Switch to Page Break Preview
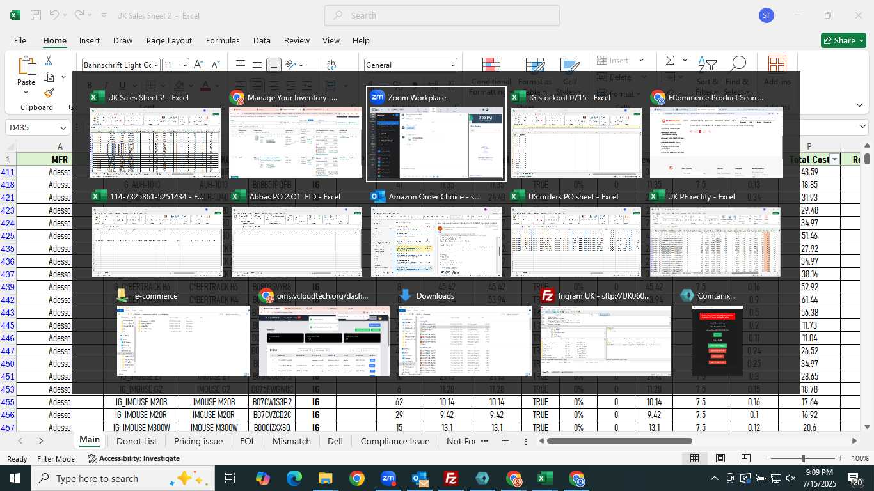874x491 pixels. (746, 458)
